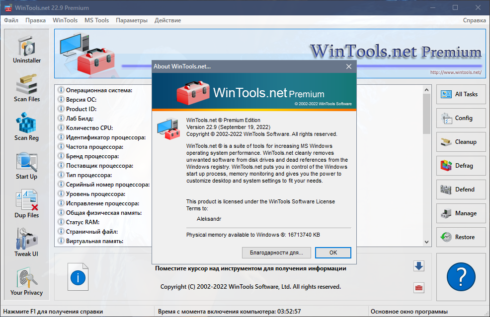The width and height of the screenshot is (490, 317).
Task: Select the Бренд процессора row
Action: [x=88, y=156]
